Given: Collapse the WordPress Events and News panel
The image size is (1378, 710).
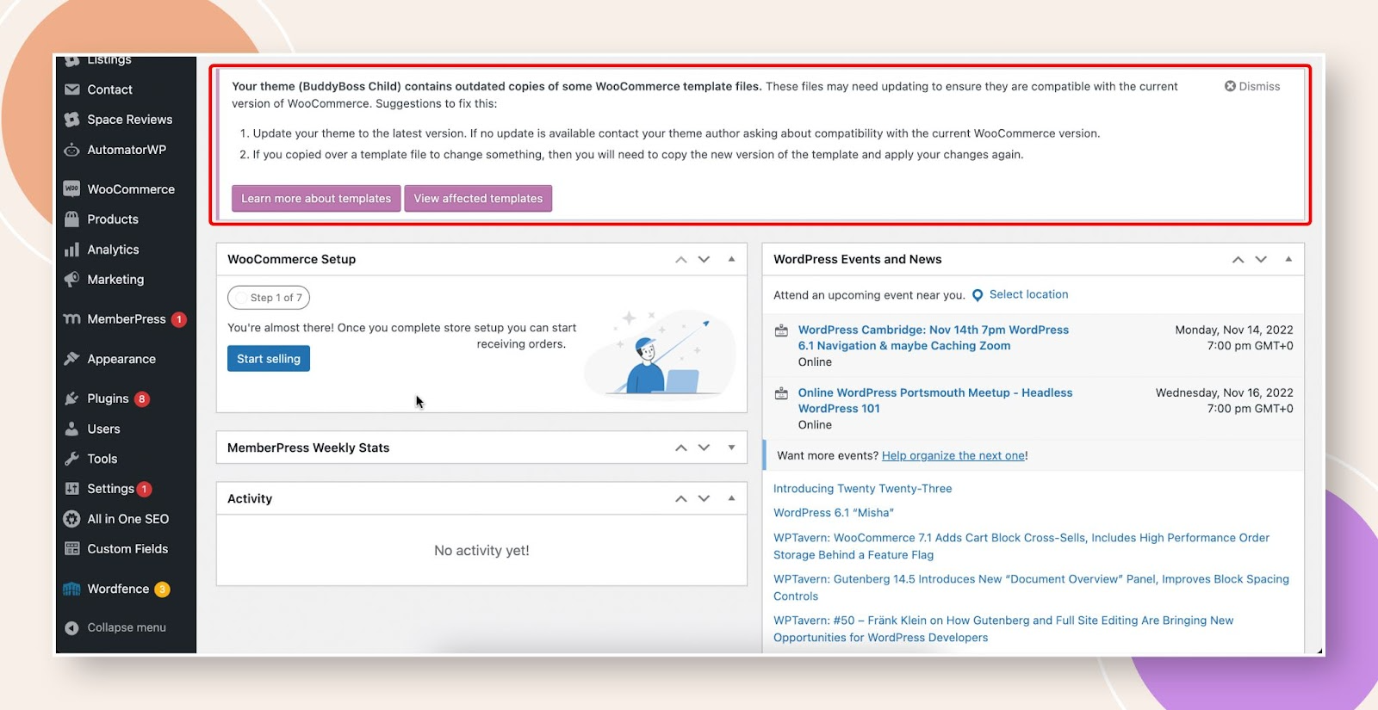Looking at the screenshot, I should click(1288, 259).
